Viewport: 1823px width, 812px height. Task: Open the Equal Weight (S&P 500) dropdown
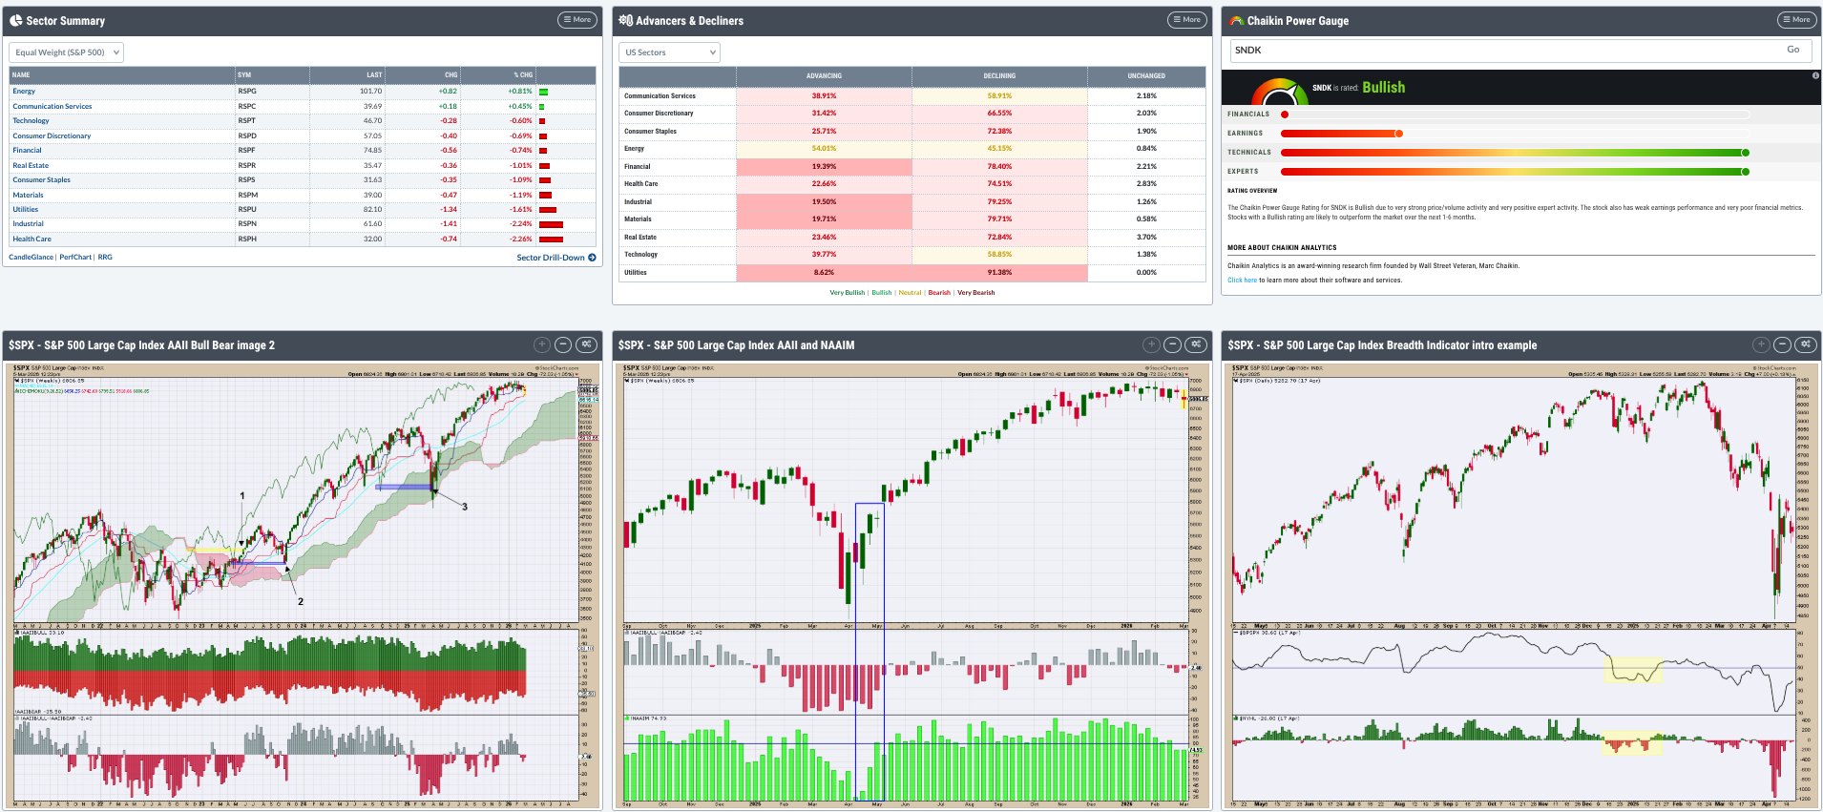pos(67,52)
